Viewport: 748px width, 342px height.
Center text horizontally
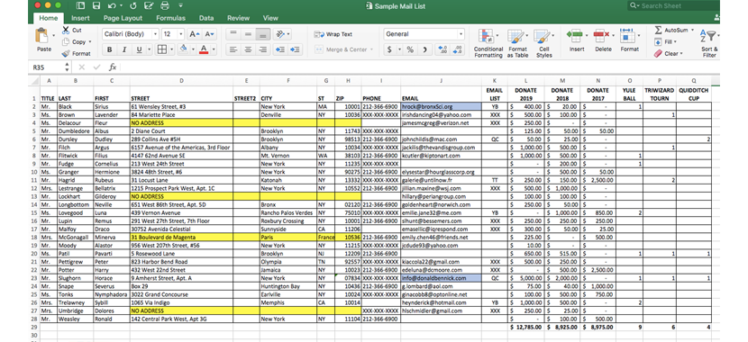tap(248, 49)
